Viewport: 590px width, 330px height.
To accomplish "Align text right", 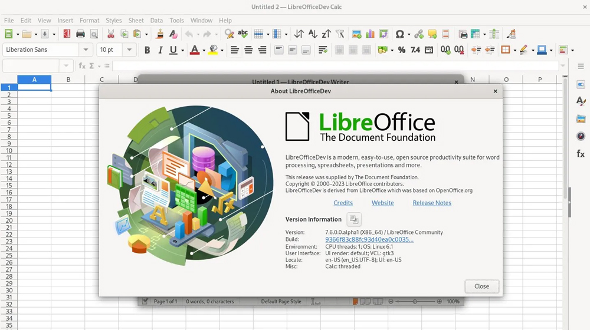I will click(263, 49).
